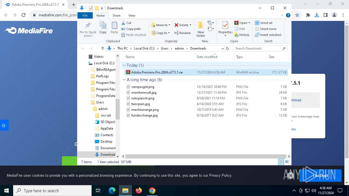Accept MediaFire cookies
Screen dimensions: 349x196
click(x=320, y=176)
